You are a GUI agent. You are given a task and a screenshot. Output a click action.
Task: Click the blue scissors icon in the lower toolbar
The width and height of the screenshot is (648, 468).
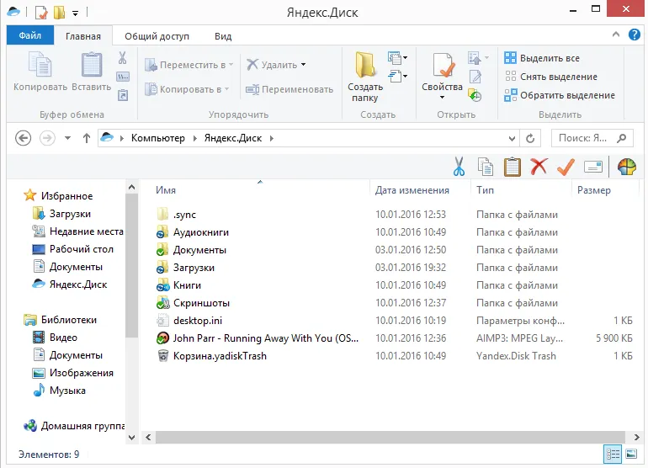pos(459,166)
